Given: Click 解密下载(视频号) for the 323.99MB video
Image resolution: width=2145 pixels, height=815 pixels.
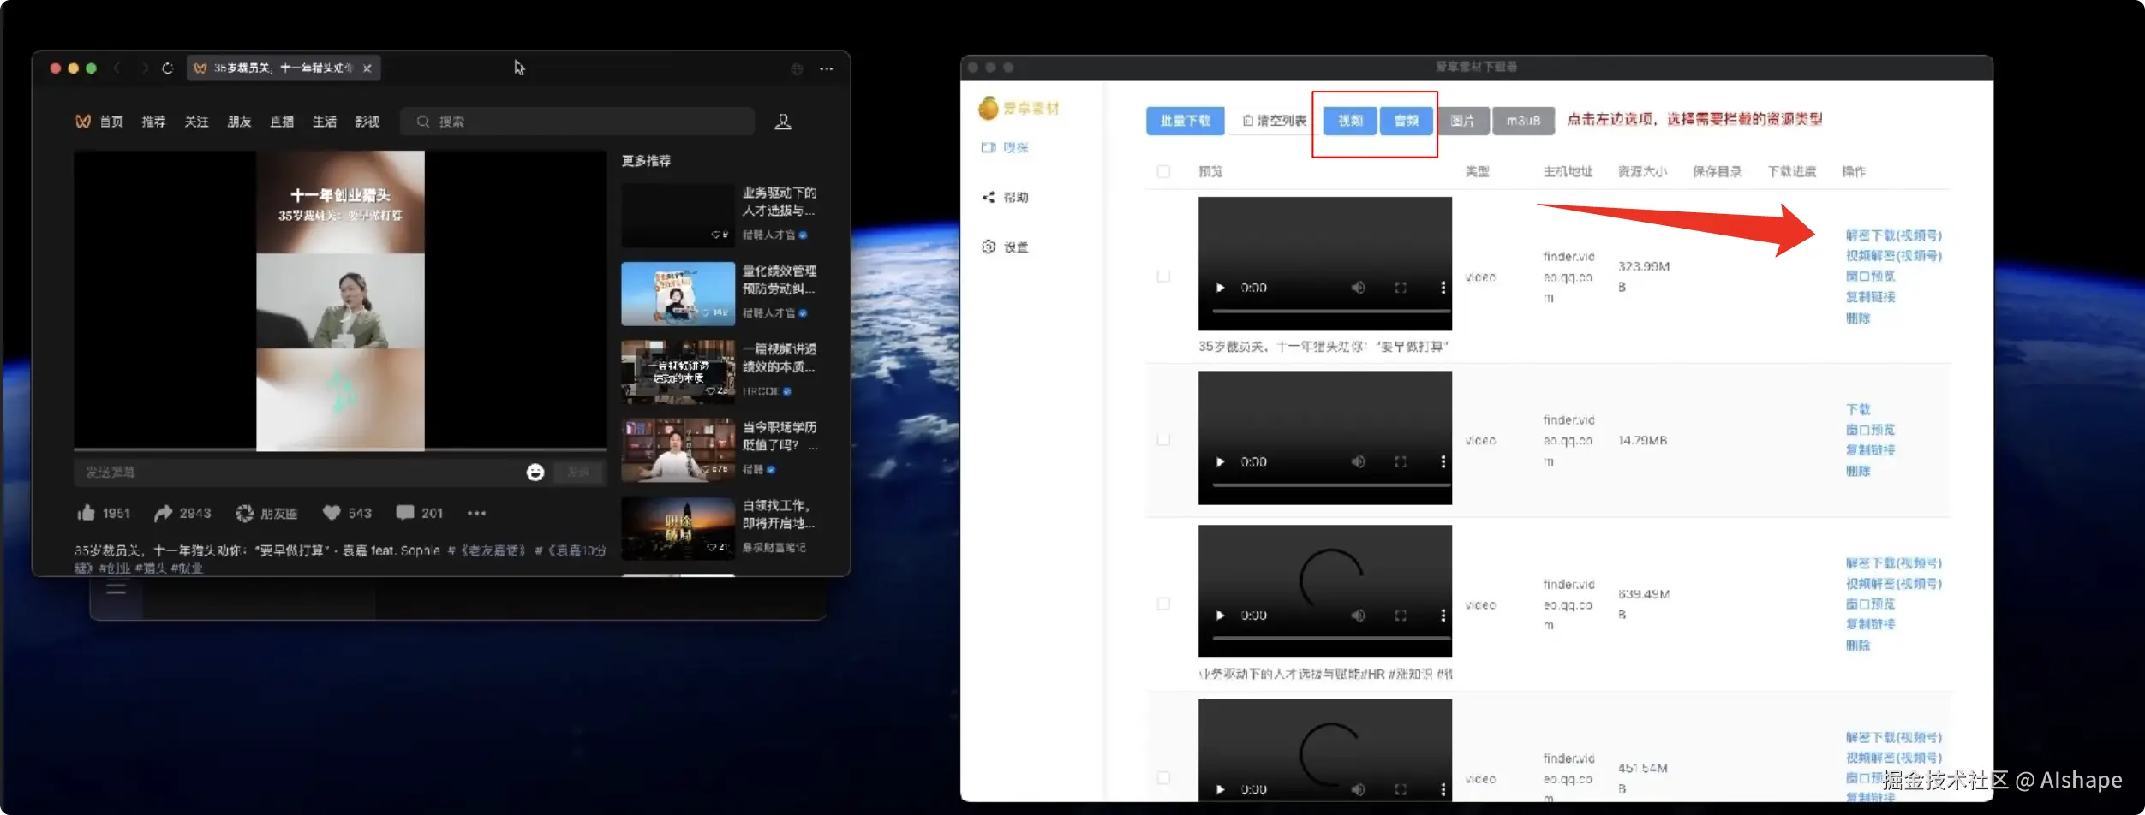Looking at the screenshot, I should [x=1894, y=235].
